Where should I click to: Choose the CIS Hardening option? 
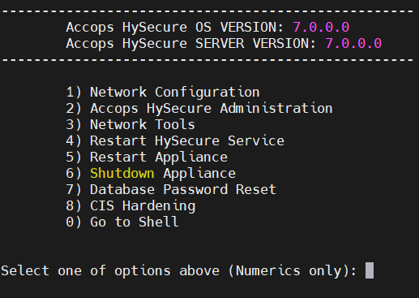pyautogui.click(x=130, y=206)
